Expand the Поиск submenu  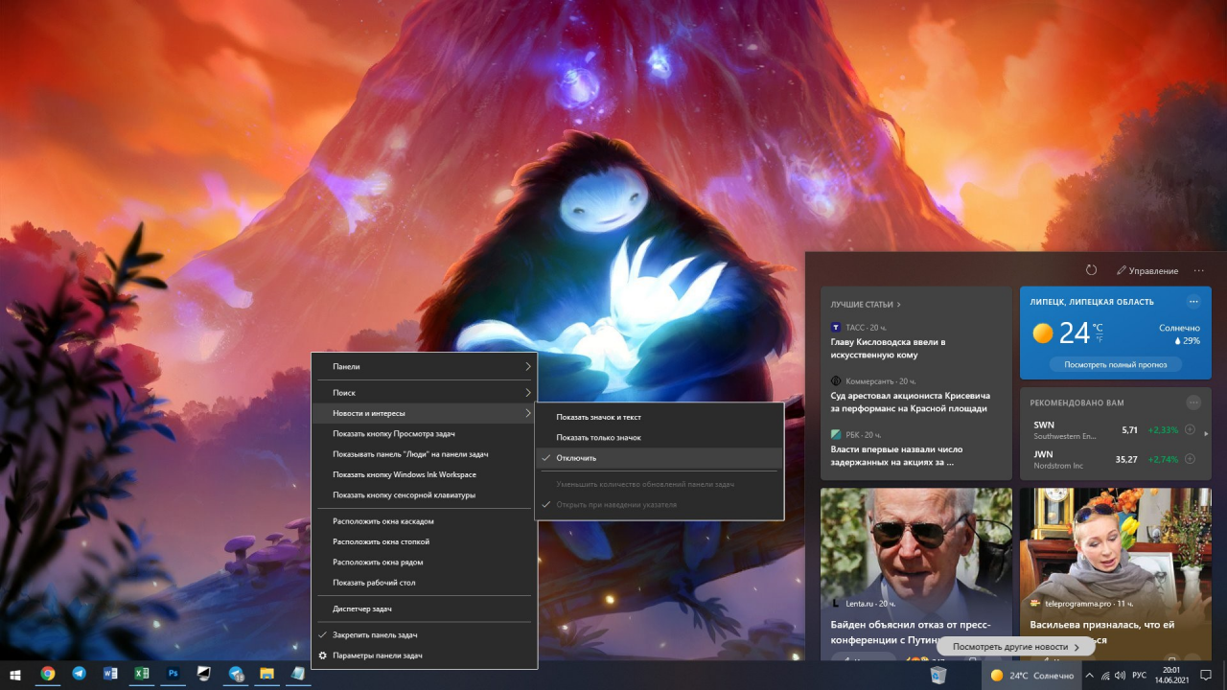click(425, 393)
